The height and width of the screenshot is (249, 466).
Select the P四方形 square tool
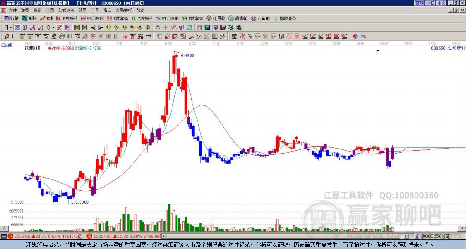coord(68,19)
